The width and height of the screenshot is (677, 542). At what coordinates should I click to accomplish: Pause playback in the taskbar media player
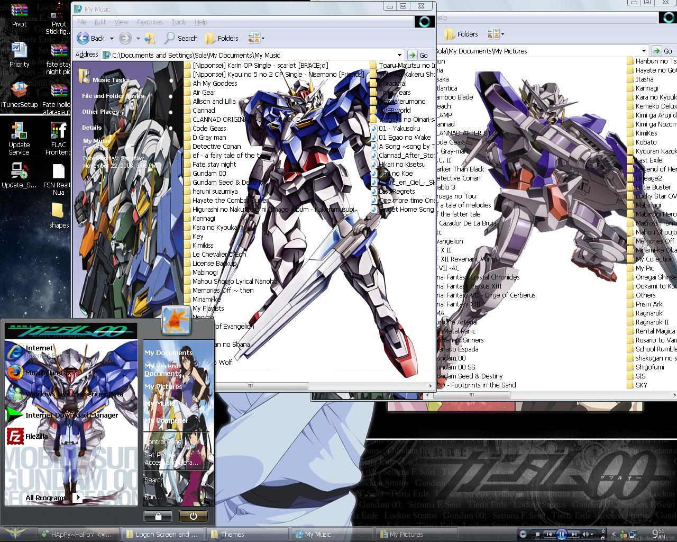562,534
